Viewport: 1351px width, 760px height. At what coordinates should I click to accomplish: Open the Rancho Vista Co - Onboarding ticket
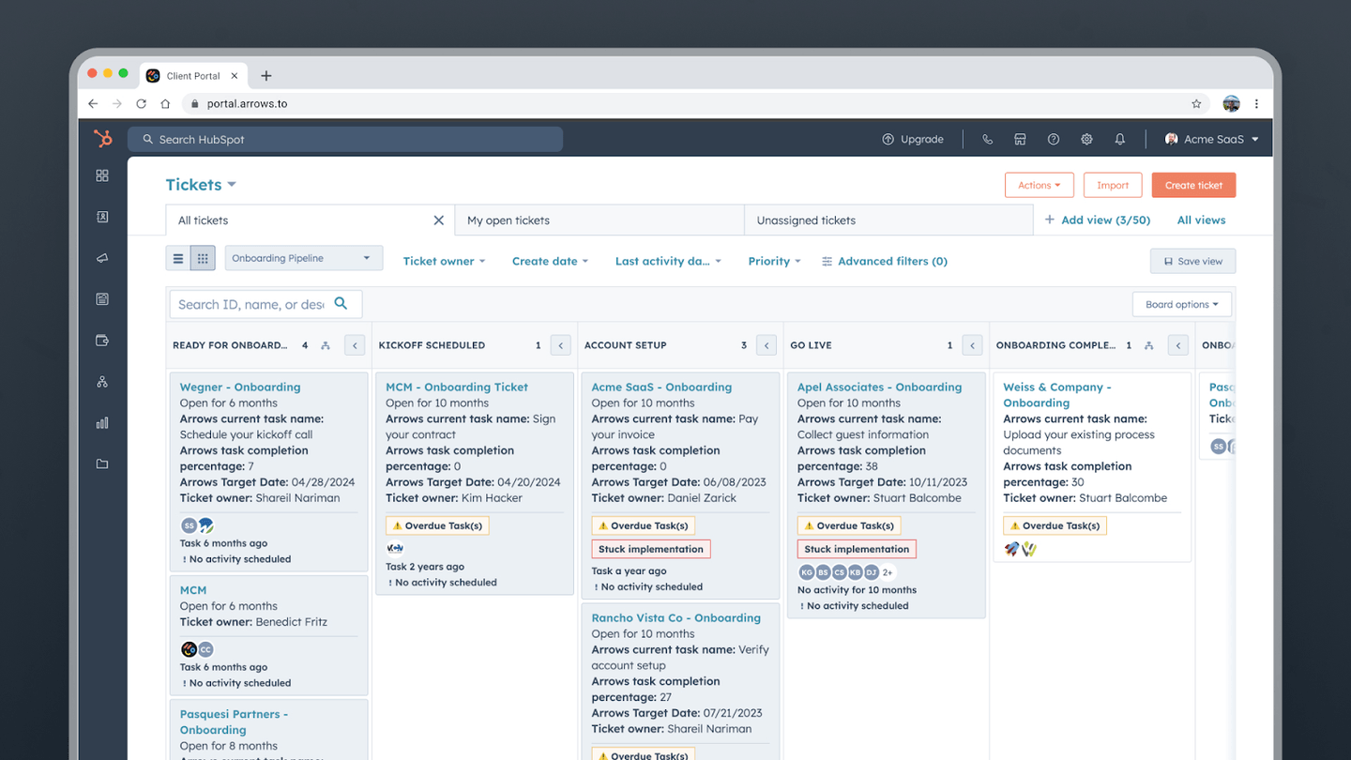click(x=675, y=617)
